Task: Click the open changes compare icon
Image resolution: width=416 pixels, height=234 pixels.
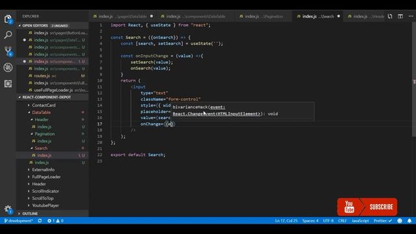Action: (390, 16)
